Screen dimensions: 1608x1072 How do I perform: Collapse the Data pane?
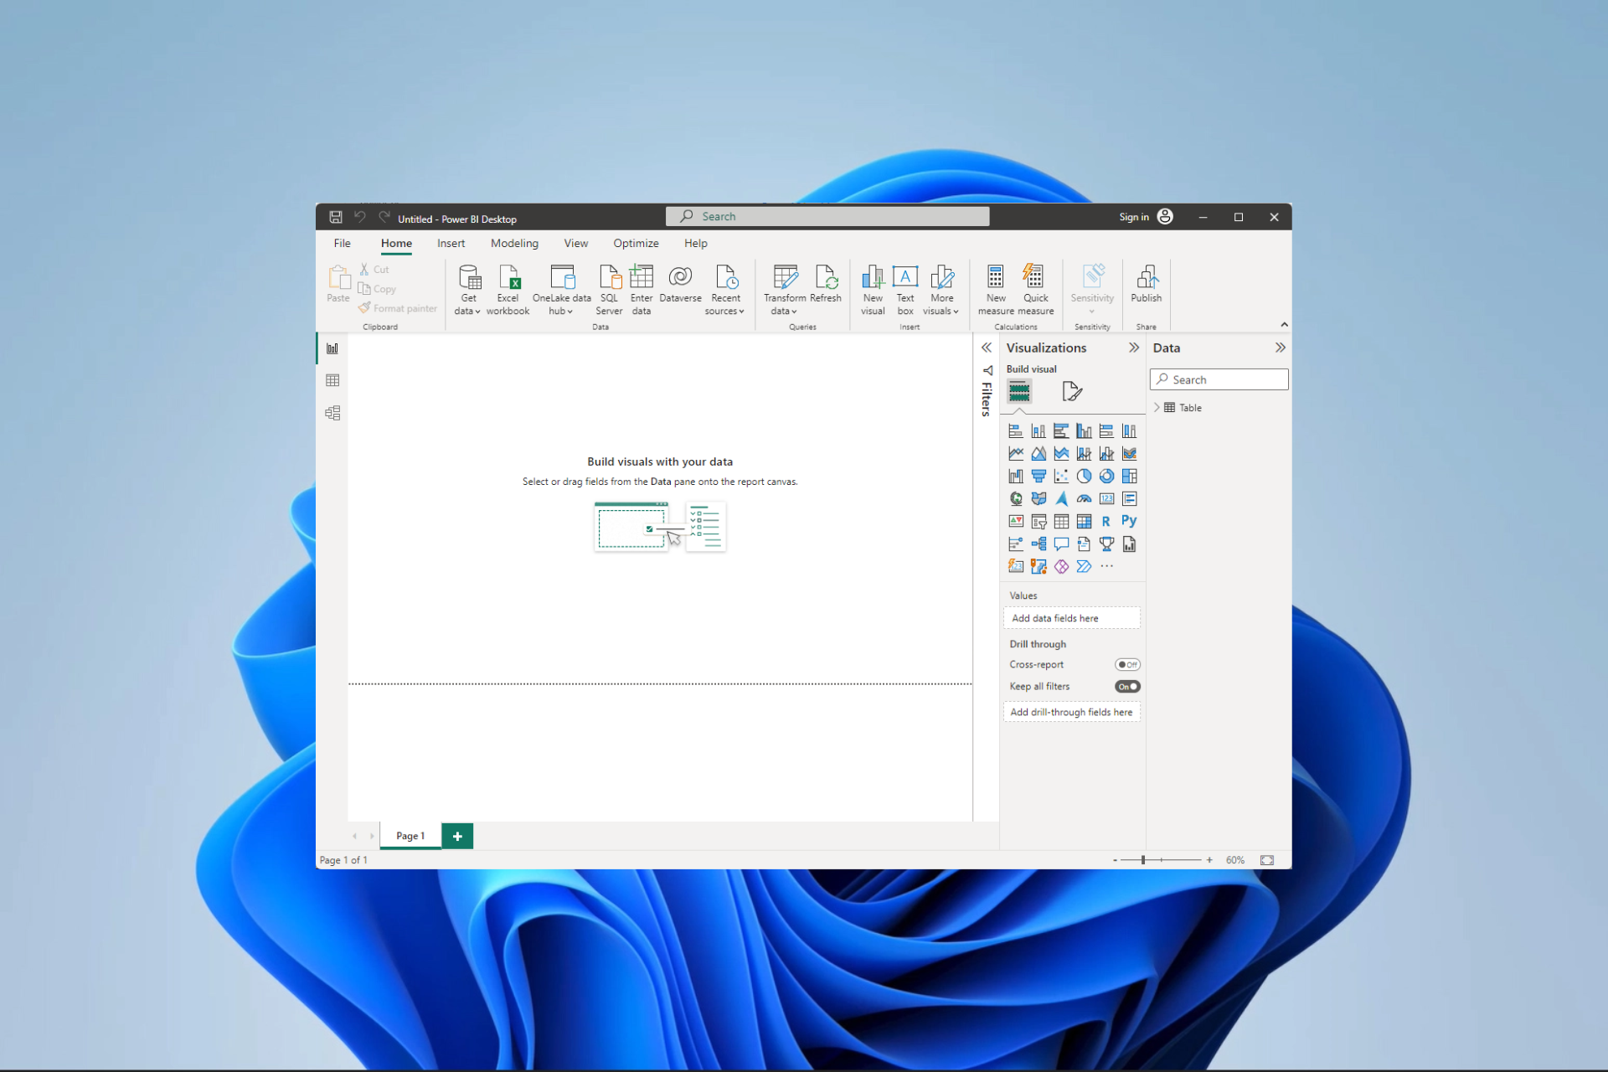(x=1280, y=348)
